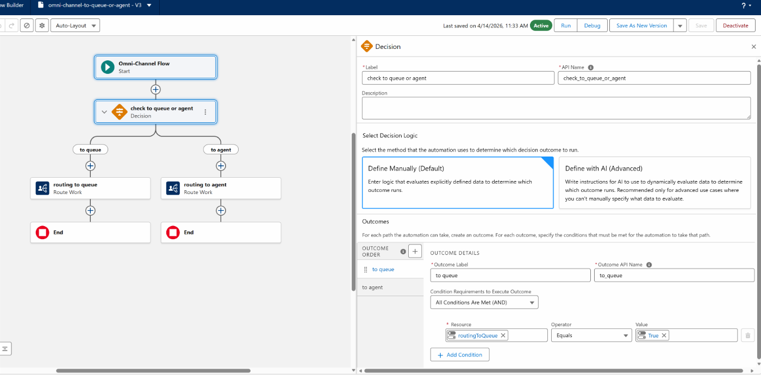The width and height of the screenshot is (761, 375).
Task: Click the redo arrow in the toolbar
Action: click(x=11, y=26)
